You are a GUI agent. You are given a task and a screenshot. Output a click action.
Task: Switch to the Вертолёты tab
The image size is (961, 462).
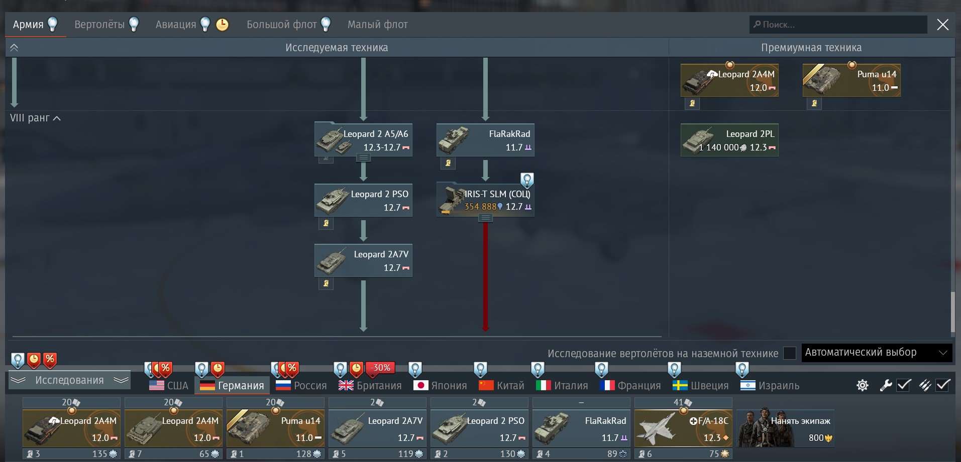(x=99, y=24)
